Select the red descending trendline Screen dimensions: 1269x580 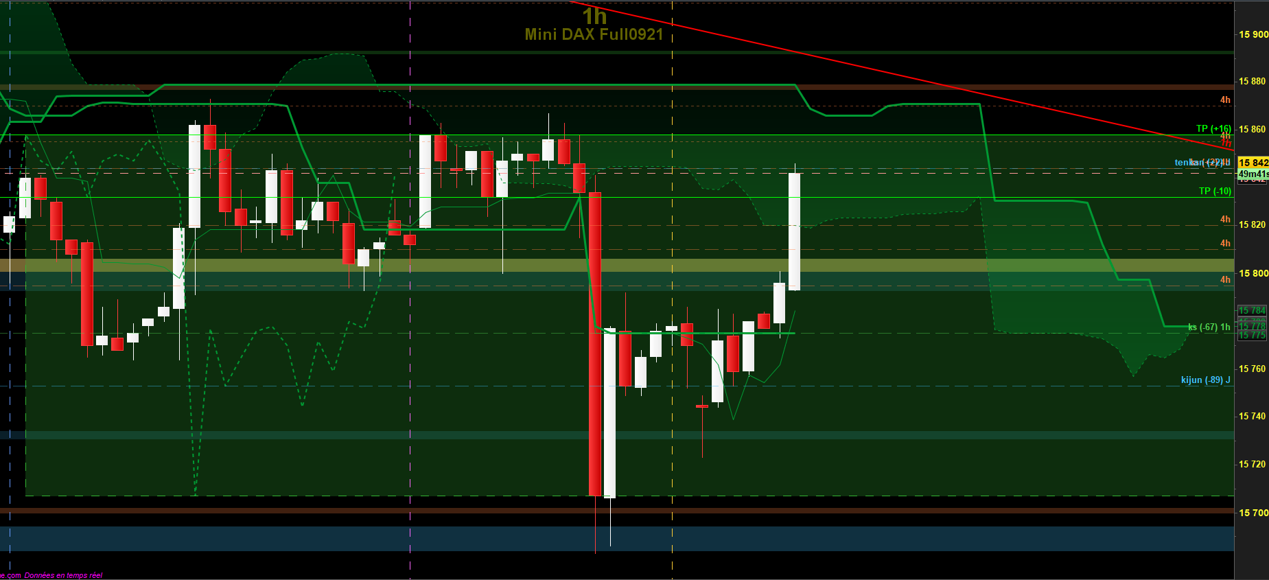pos(901,76)
